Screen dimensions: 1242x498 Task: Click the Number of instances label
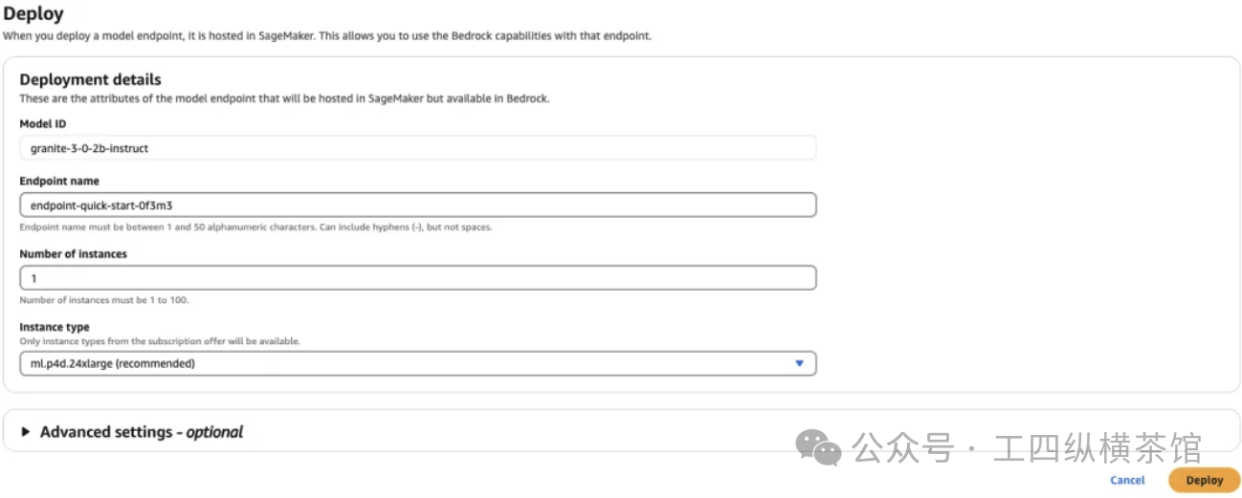74,254
